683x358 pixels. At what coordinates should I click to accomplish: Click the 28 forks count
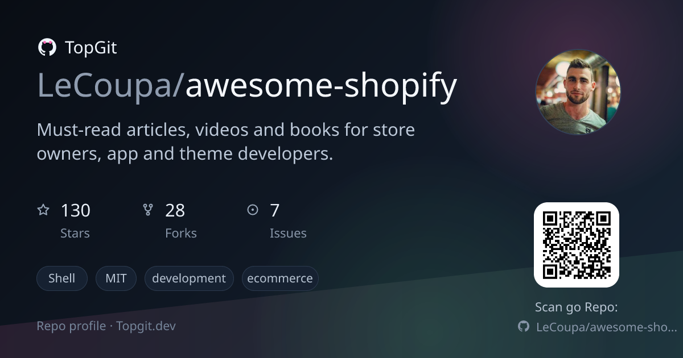(x=175, y=211)
